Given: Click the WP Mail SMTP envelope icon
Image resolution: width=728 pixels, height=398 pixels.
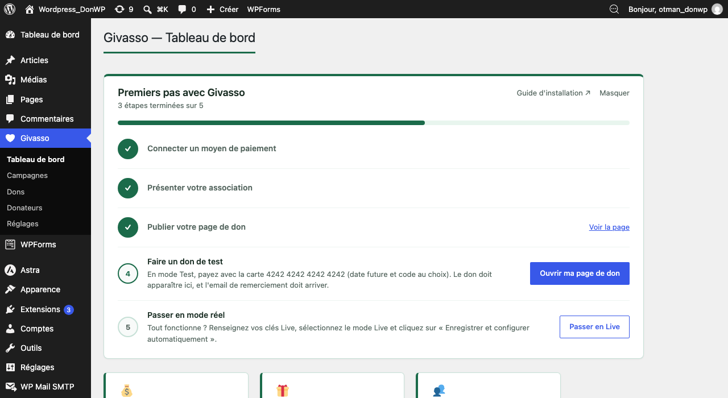Looking at the screenshot, I should tap(10, 387).
